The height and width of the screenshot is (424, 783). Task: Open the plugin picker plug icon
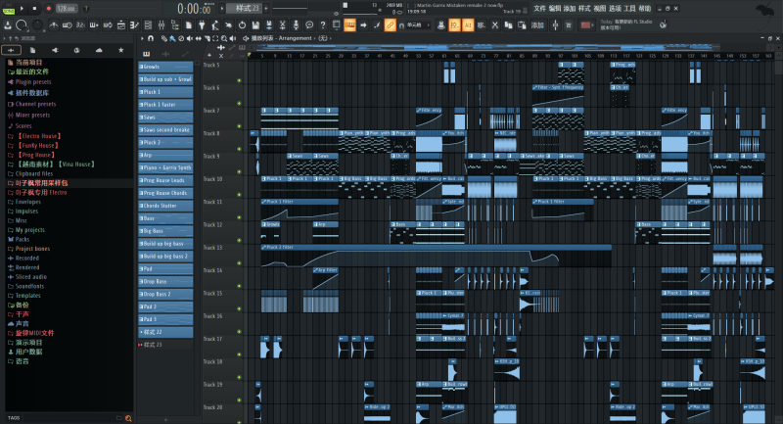[x=202, y=25]
